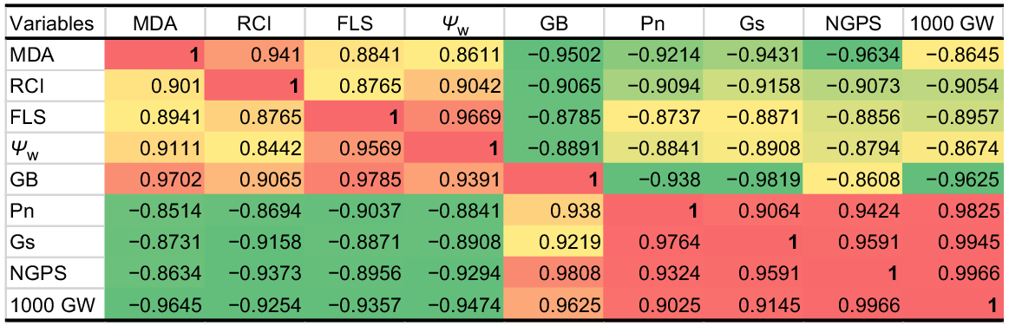Select the NGPS column header
Viewport: 1009px width, 326px height.
click(x=853, y=23)
